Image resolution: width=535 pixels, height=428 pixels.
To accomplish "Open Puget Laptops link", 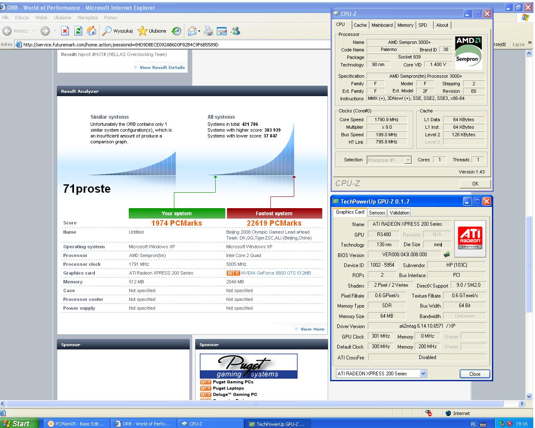I will point(228,388).
